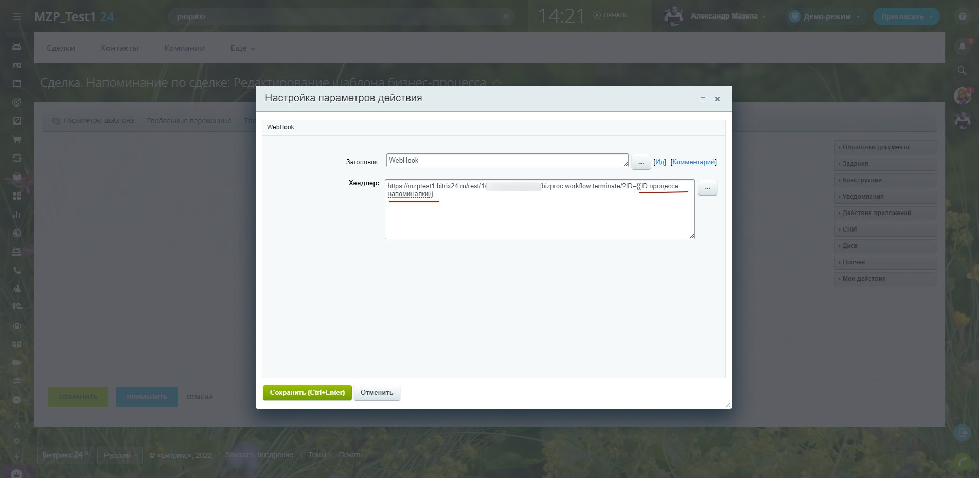Open value picker next to Хендлер field
980x478 pixels.
point(707,188)
